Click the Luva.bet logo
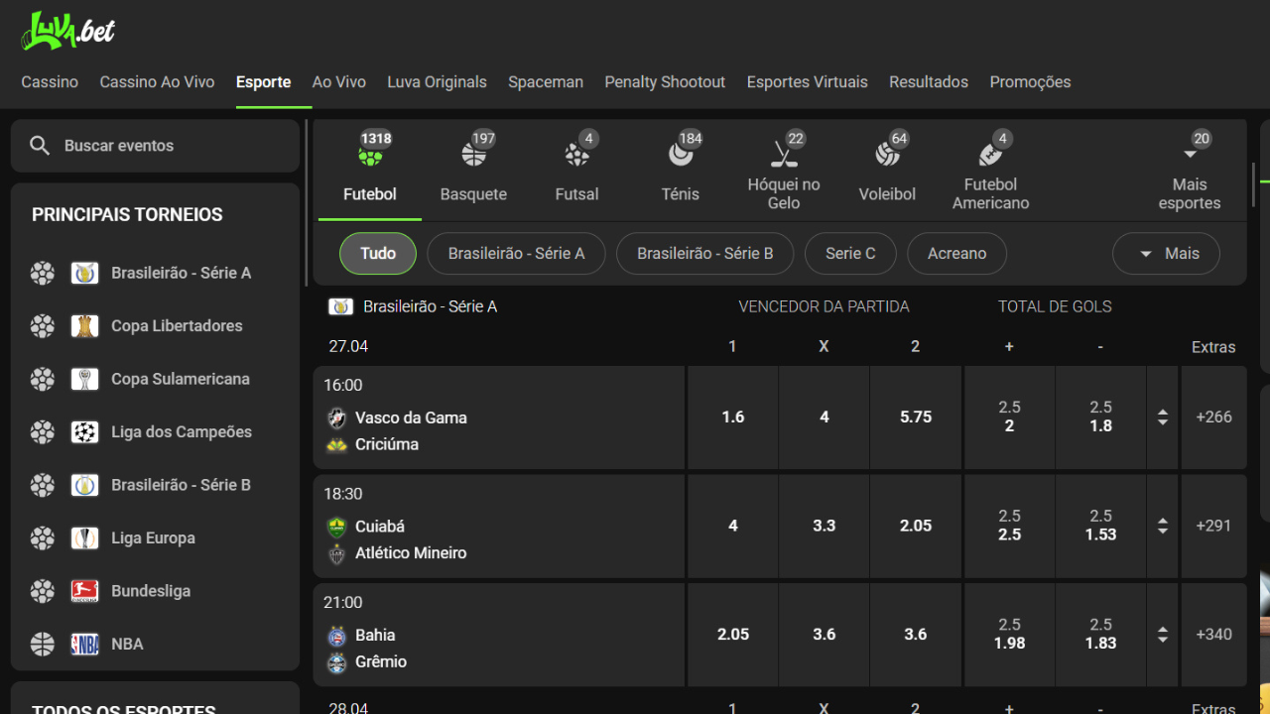The image size is (1270, 714). tap(68, 31)
